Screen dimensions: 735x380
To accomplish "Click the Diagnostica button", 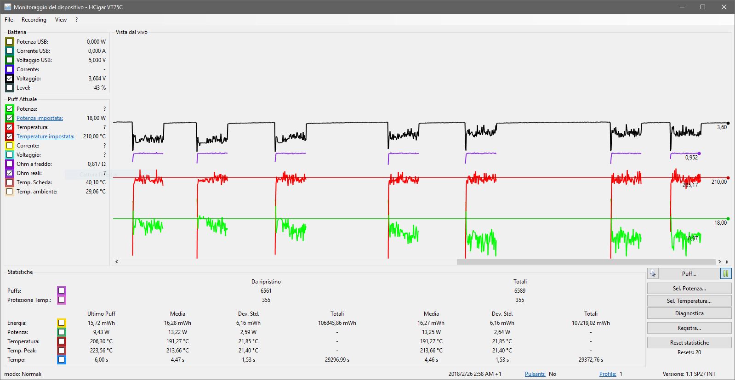I will click(689, 313).
